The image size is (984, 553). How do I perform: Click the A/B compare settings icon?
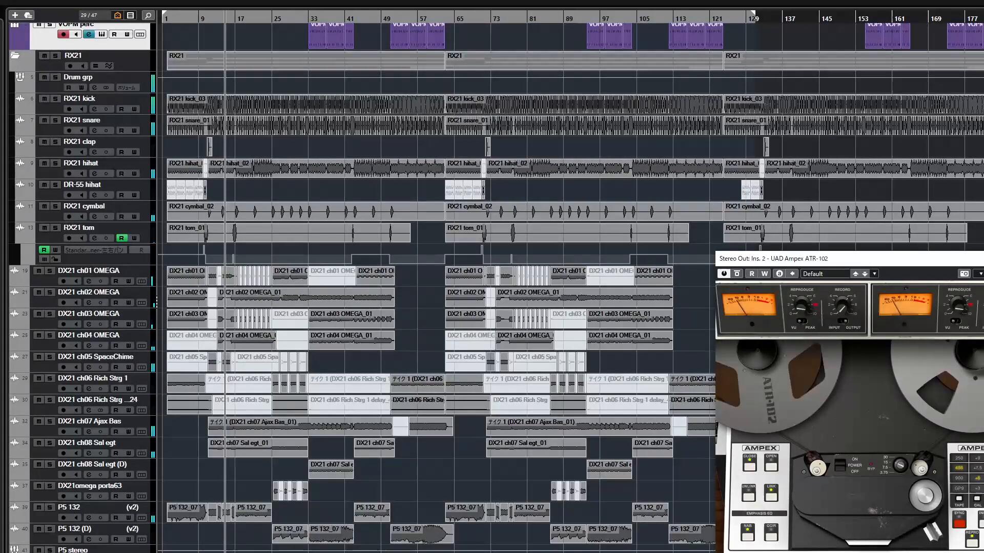pos(780,273)
